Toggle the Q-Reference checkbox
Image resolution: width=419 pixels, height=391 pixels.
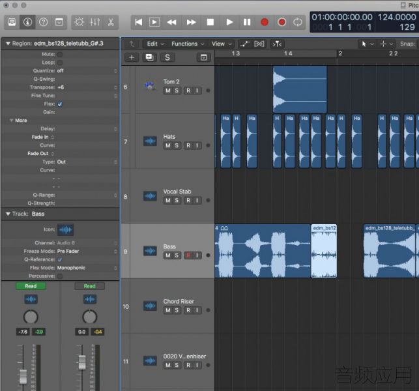click(60, 259)
